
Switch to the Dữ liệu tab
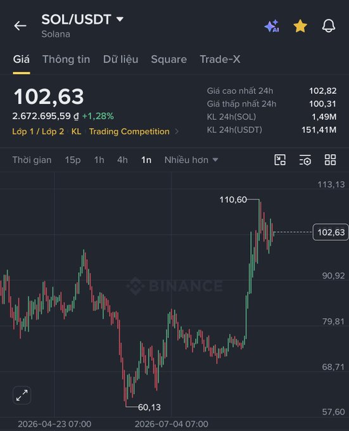(x=120, y=60)
